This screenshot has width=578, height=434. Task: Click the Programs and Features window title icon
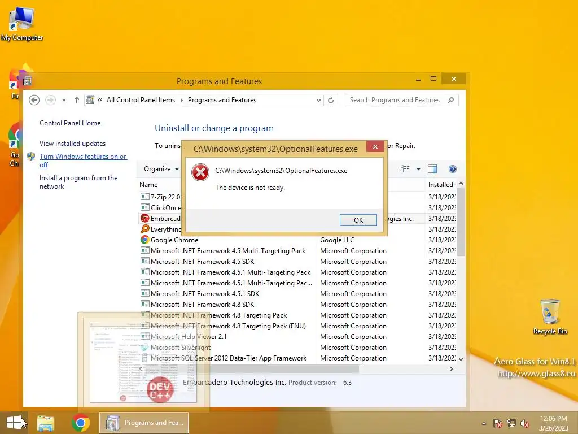click(x=27, y=81)
